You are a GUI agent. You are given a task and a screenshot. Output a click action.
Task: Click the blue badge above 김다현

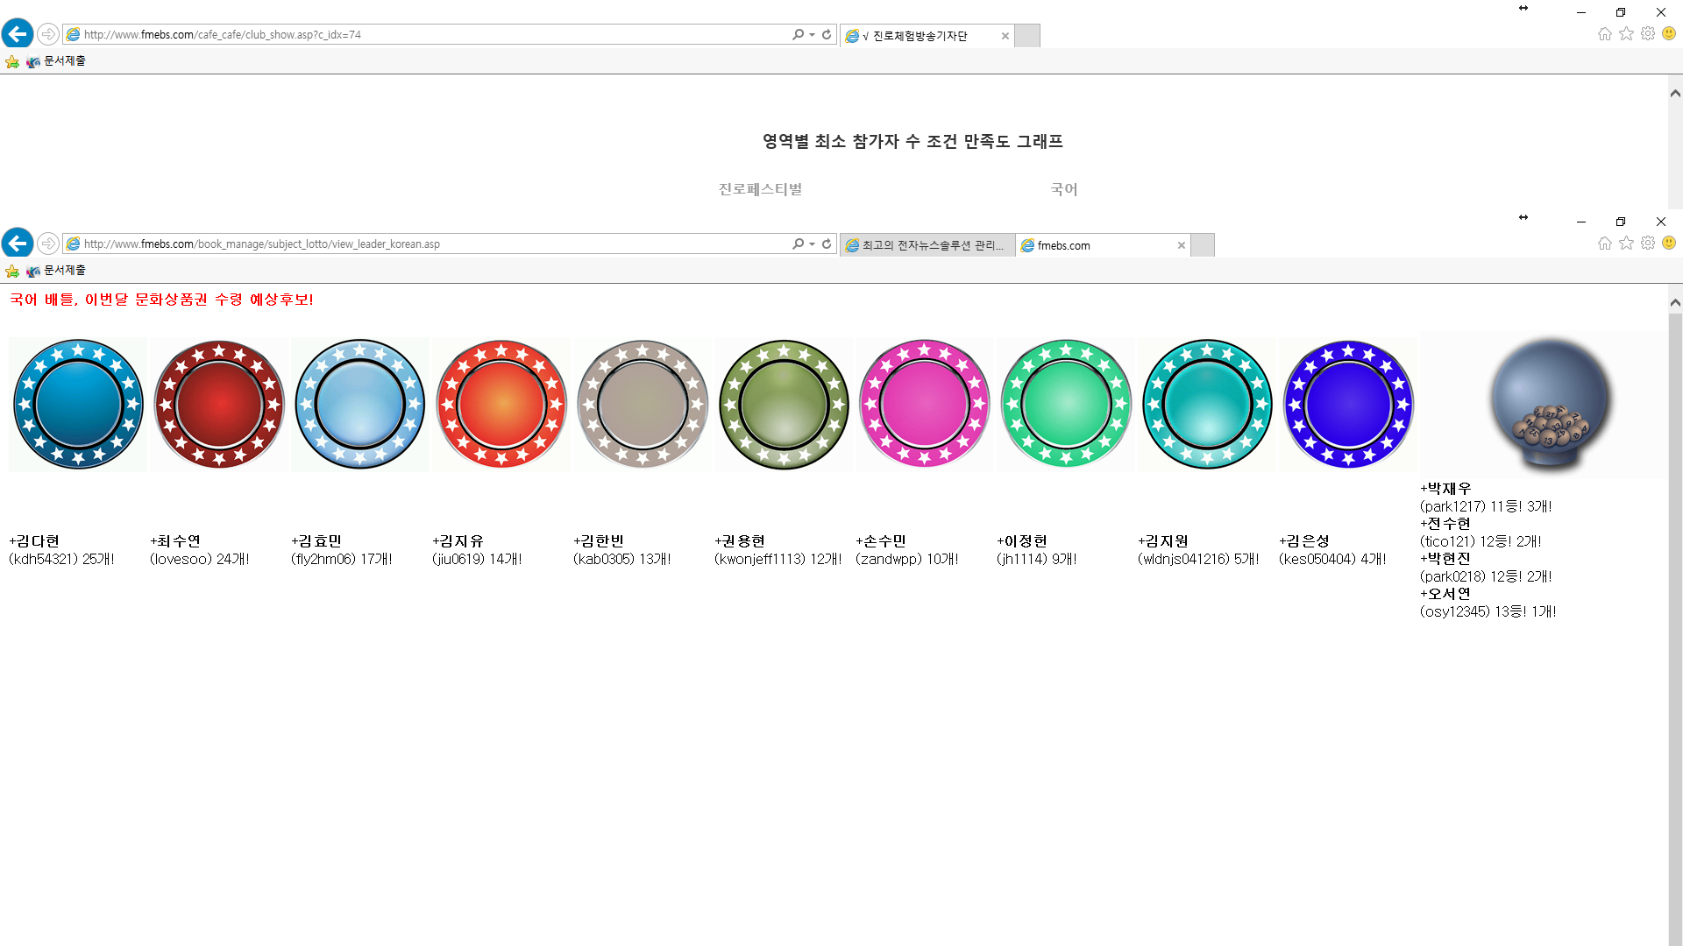78,405
